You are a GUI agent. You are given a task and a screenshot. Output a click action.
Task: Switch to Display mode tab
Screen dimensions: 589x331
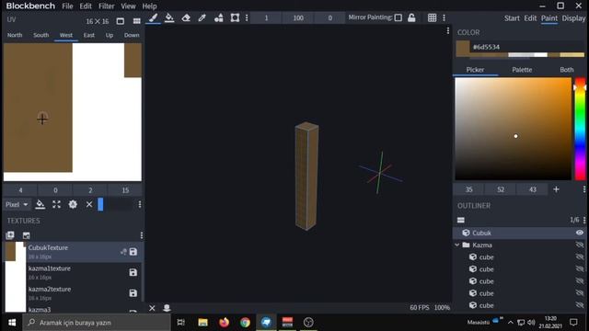pos(573,18)
